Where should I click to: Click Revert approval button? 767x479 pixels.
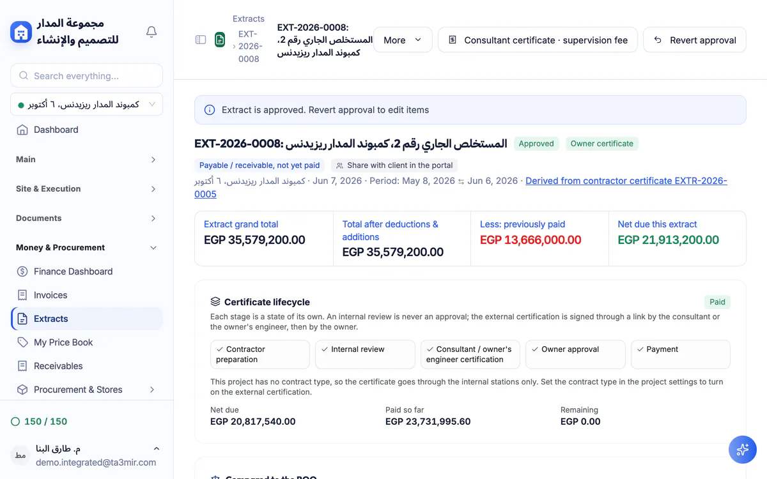point(695,40)
